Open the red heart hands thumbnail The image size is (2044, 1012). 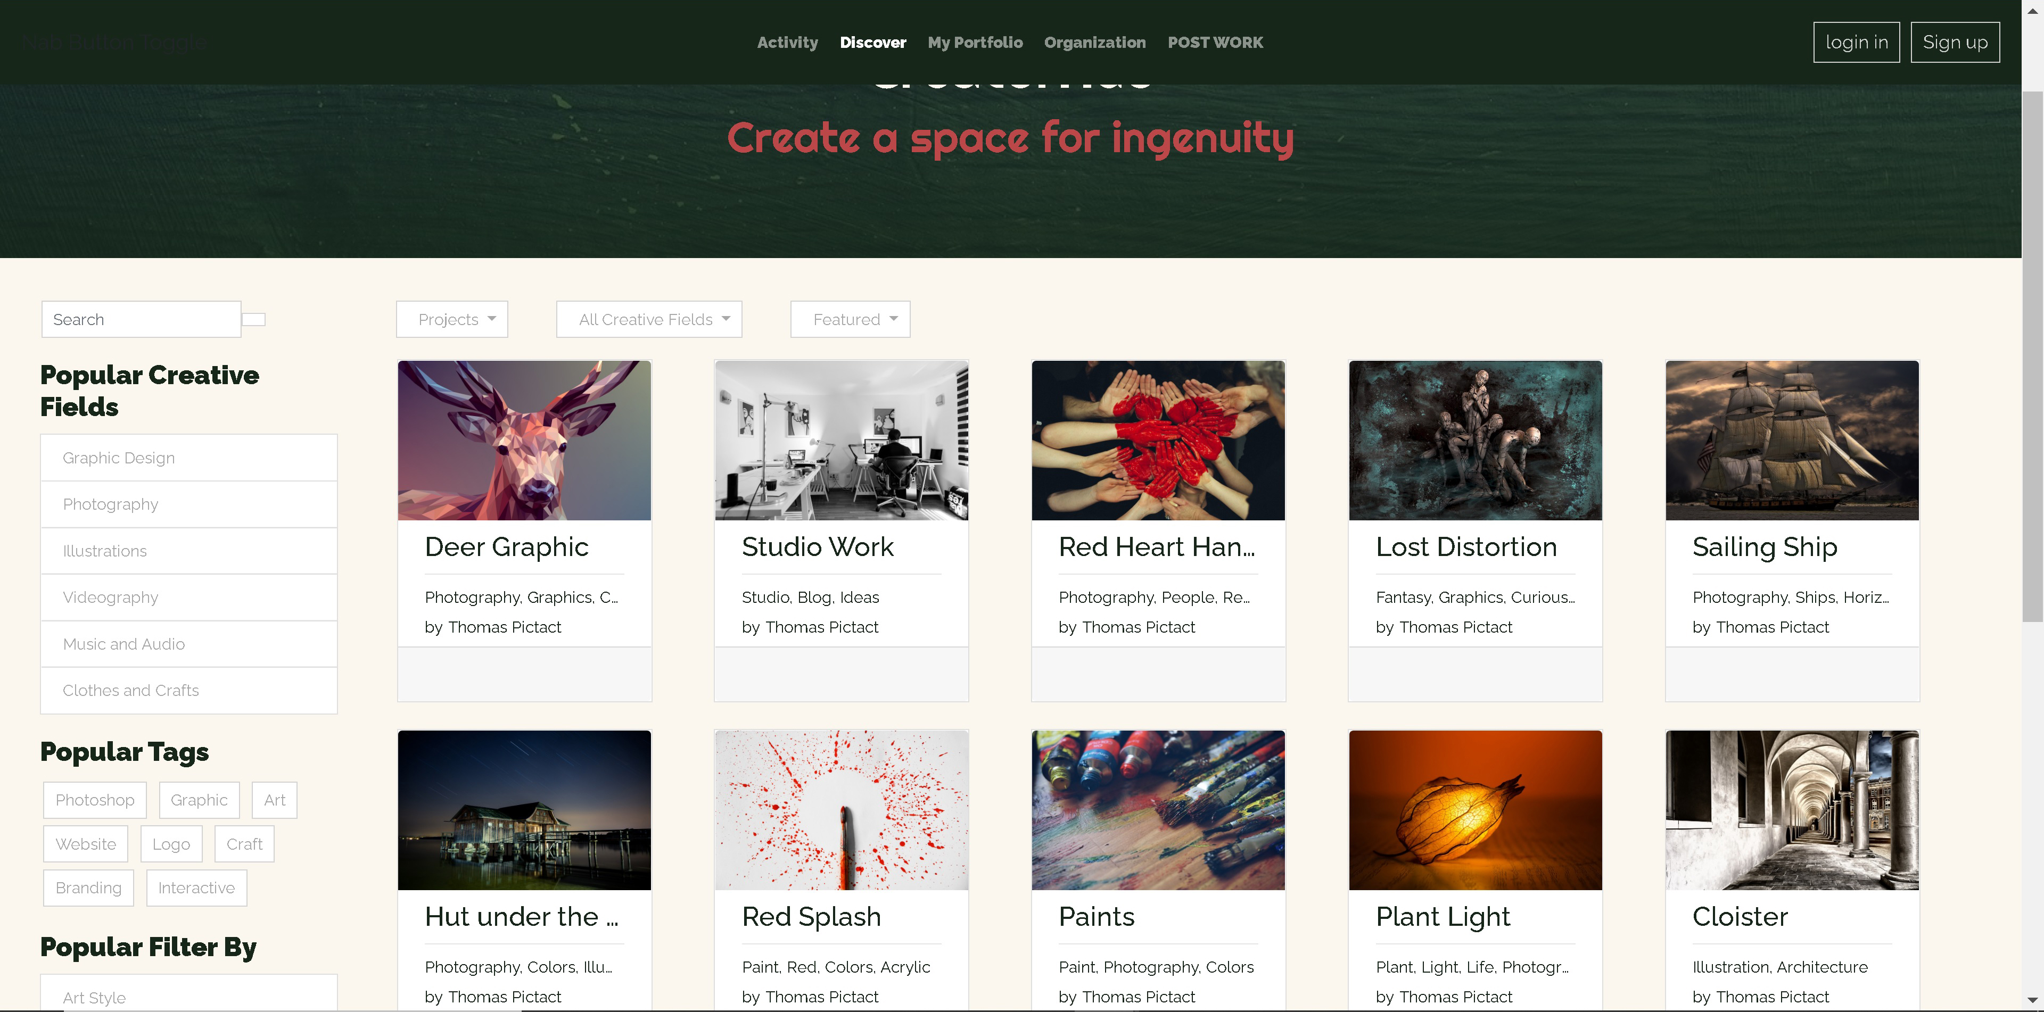click(x=1158, y=441)
